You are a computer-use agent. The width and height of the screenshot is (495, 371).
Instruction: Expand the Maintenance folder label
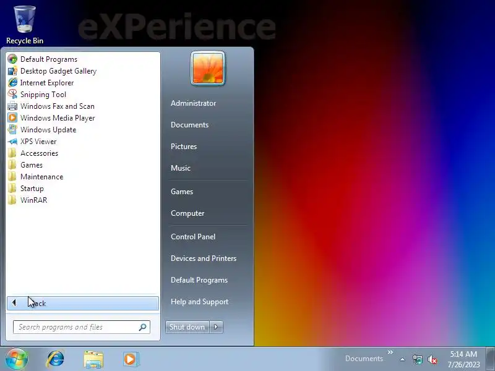(41, 177)
